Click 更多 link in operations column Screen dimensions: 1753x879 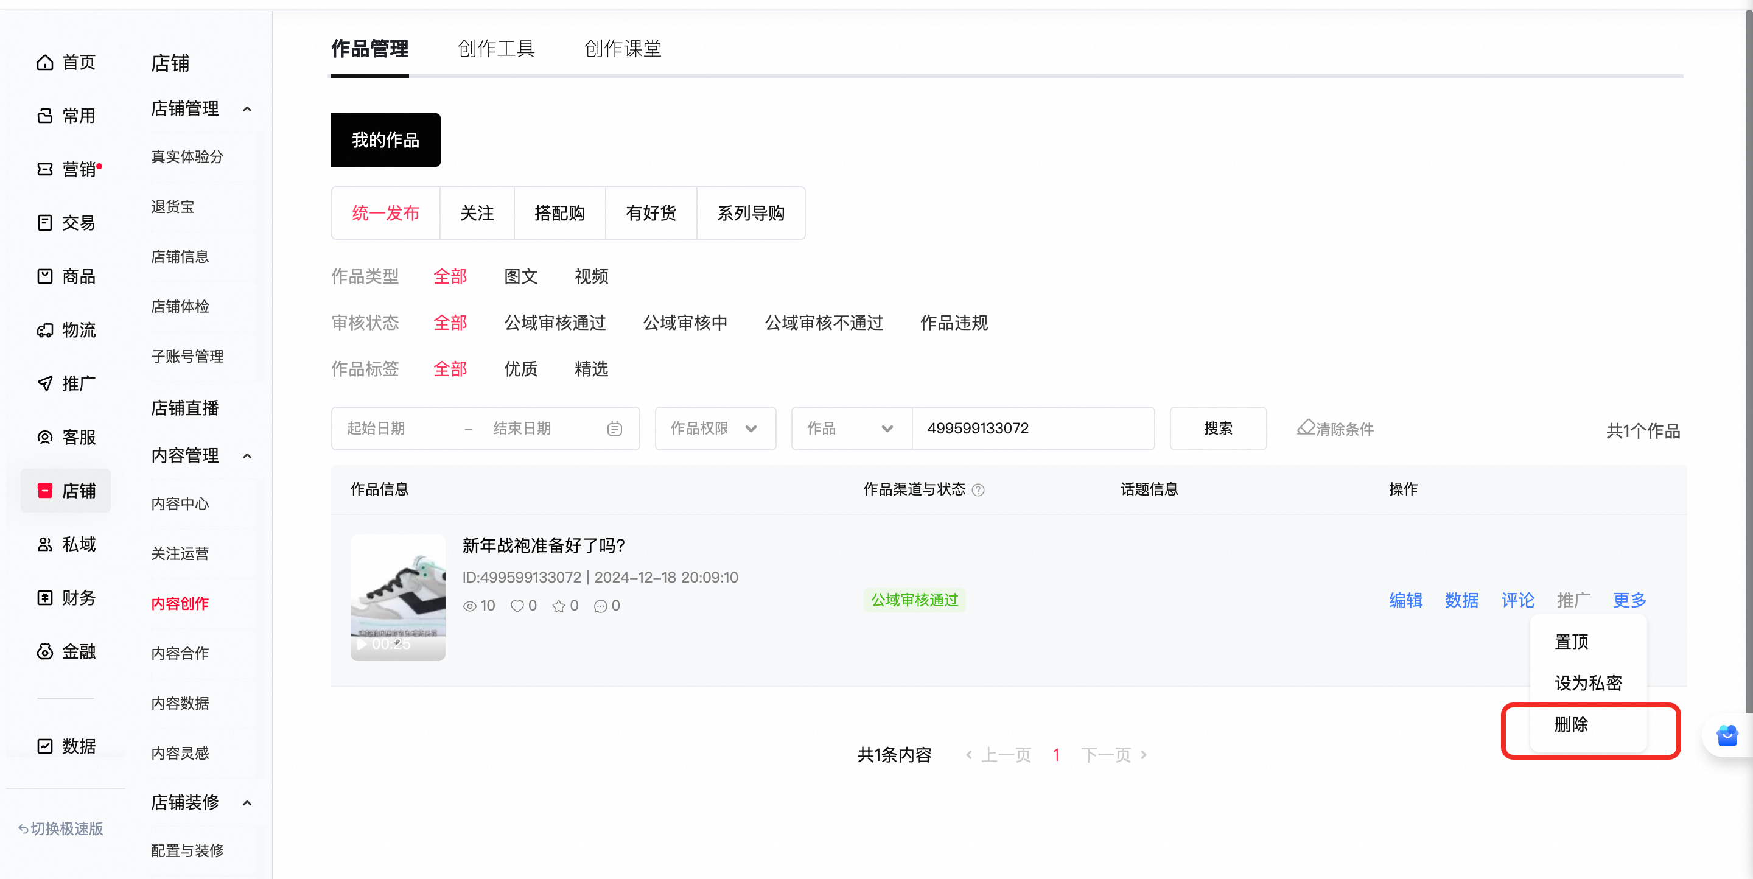[1630, 600]
